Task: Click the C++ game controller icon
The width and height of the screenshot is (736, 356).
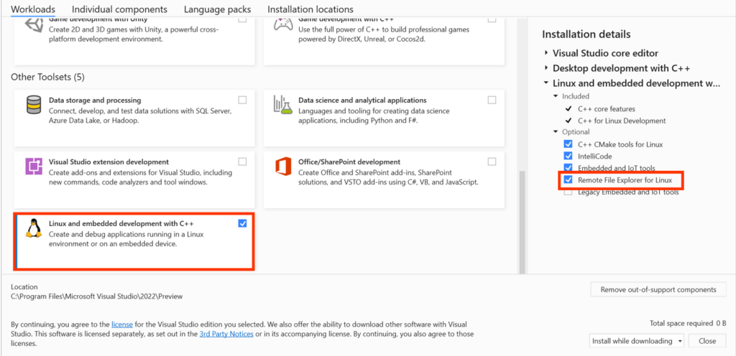Action: [x=282, y=26]
